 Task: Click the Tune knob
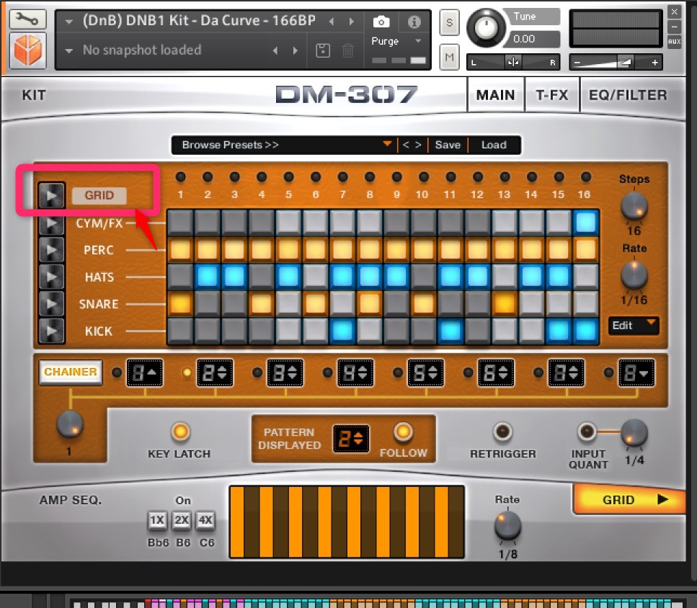point(487,29)
